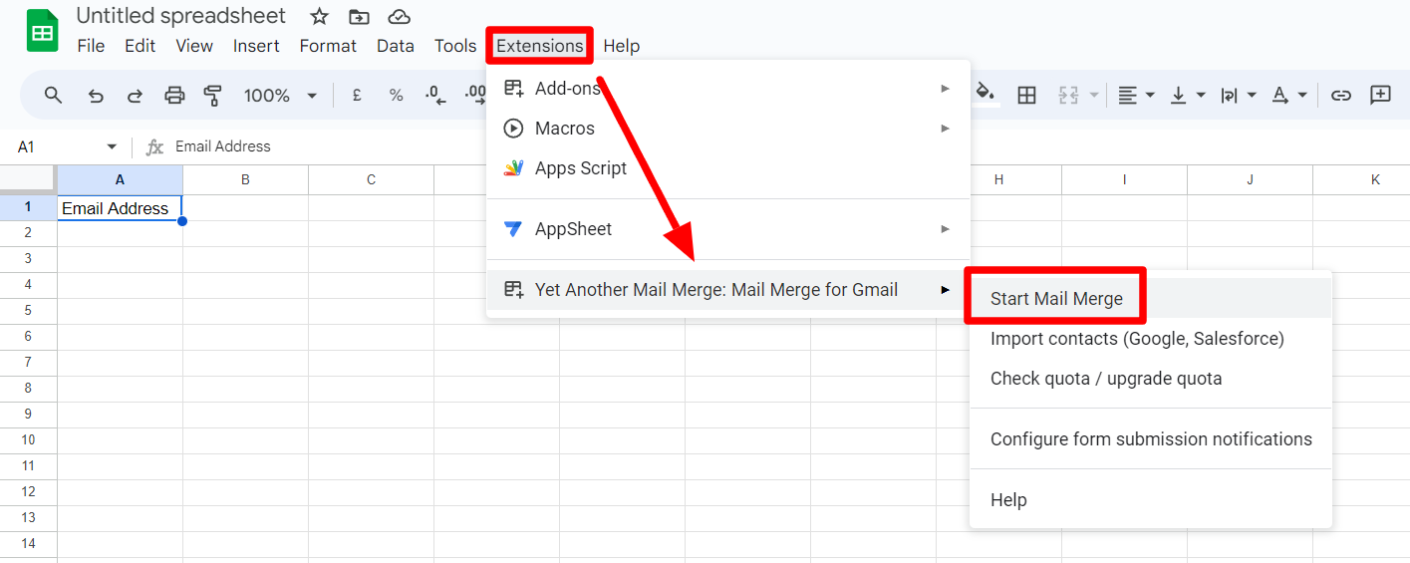
Task: Open the Data menu
Action: pyautogui.click(x=396, y=46)
